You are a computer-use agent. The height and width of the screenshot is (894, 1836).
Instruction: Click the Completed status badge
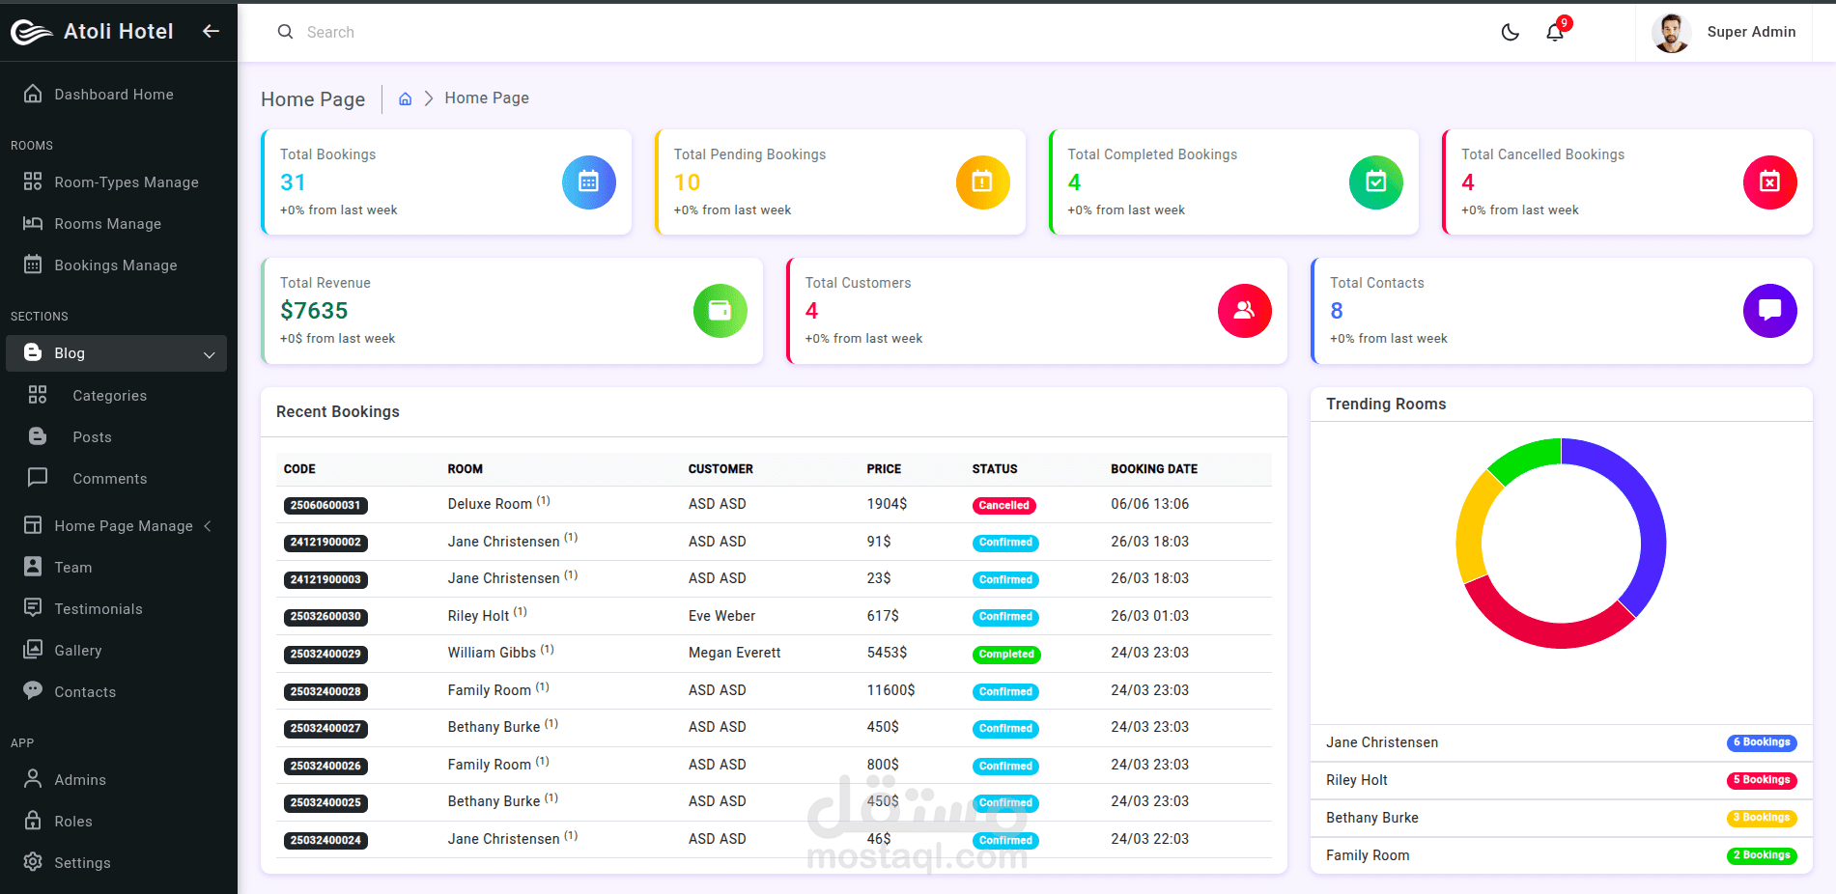(x=1006, y=654)
